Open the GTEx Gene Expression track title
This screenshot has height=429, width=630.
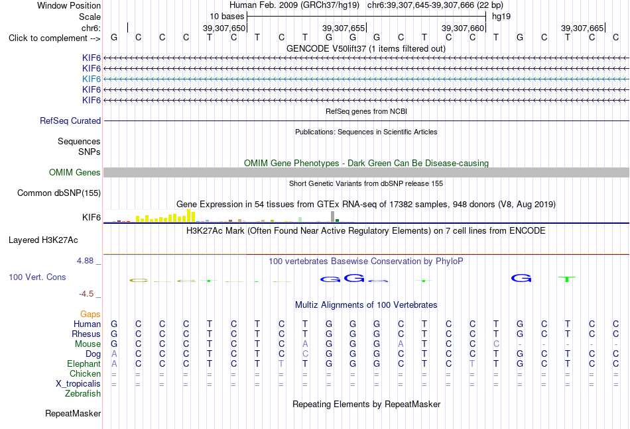pyautogui.click(x=366, y=204)
